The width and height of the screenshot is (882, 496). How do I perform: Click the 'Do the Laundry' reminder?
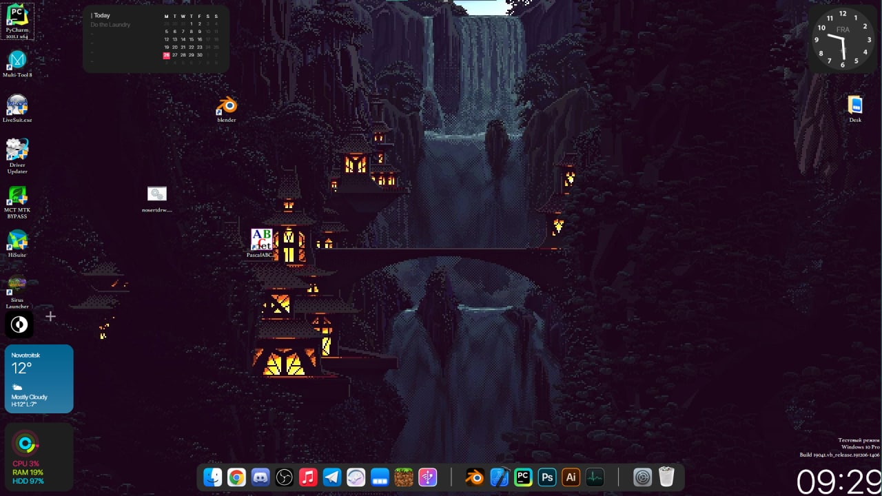(x=110, y=25)
